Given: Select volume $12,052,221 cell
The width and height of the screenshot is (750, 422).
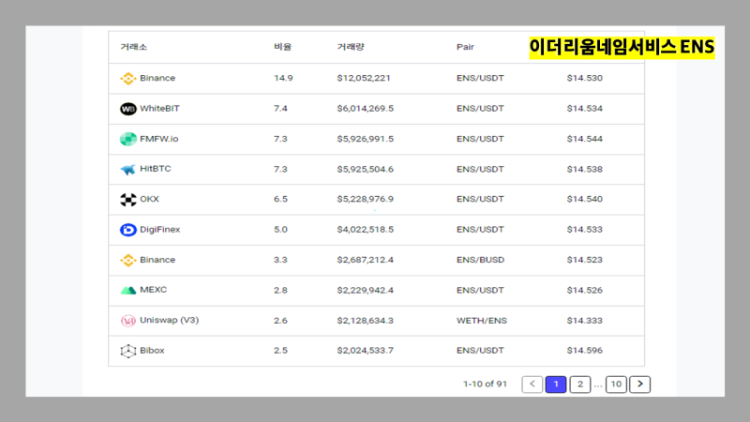Looking at the screenshot, I should click(x=364, y=78).
